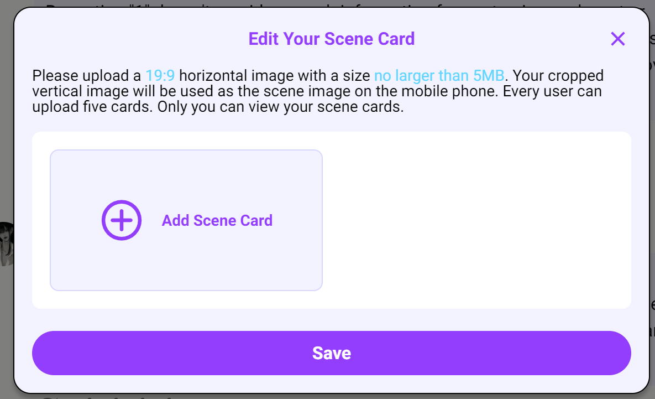This screenshot has width=655, height=399.
Task: Click the blue no larger than 5MB text
Action: coord(439,76)
